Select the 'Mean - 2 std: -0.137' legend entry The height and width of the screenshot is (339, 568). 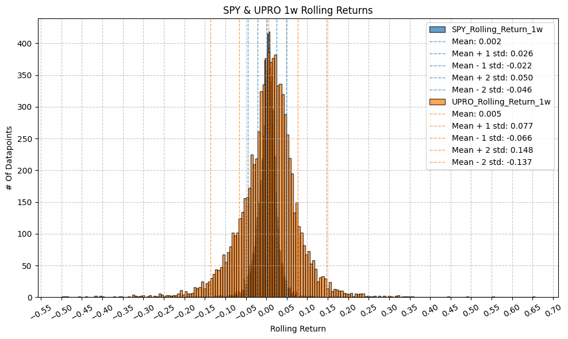(492, 162)
